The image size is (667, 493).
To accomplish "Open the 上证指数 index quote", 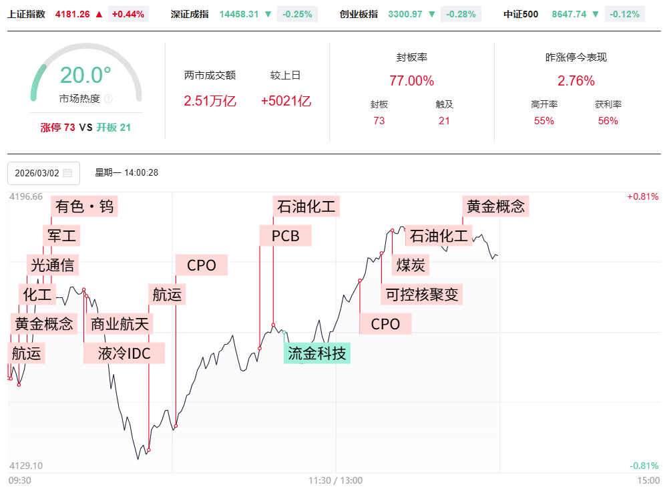I will [27, 14].
